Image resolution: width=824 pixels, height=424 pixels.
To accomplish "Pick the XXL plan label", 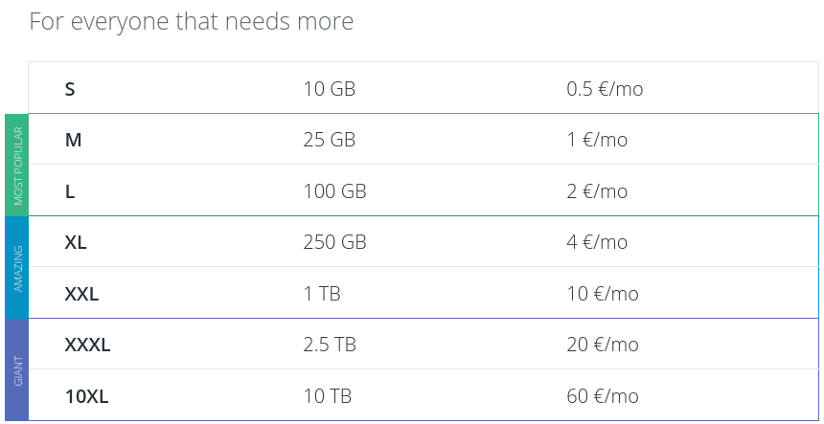I will [81, 294].
